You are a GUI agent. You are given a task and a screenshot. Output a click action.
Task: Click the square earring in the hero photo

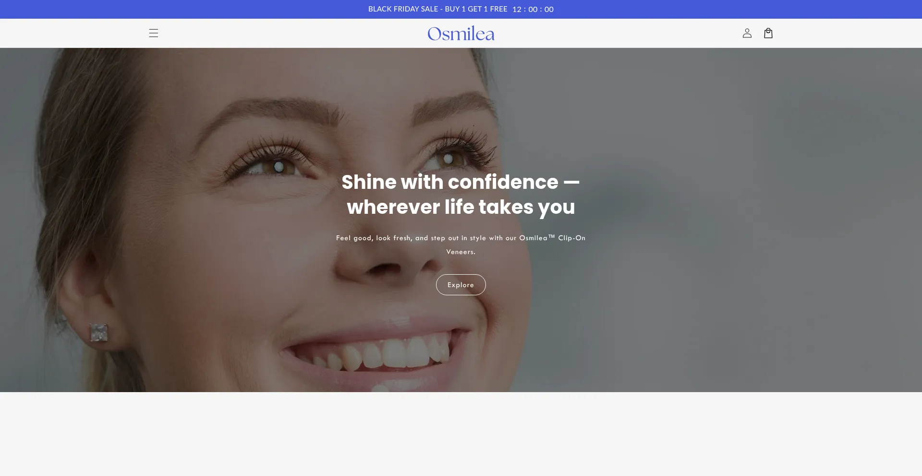(99, 332)
